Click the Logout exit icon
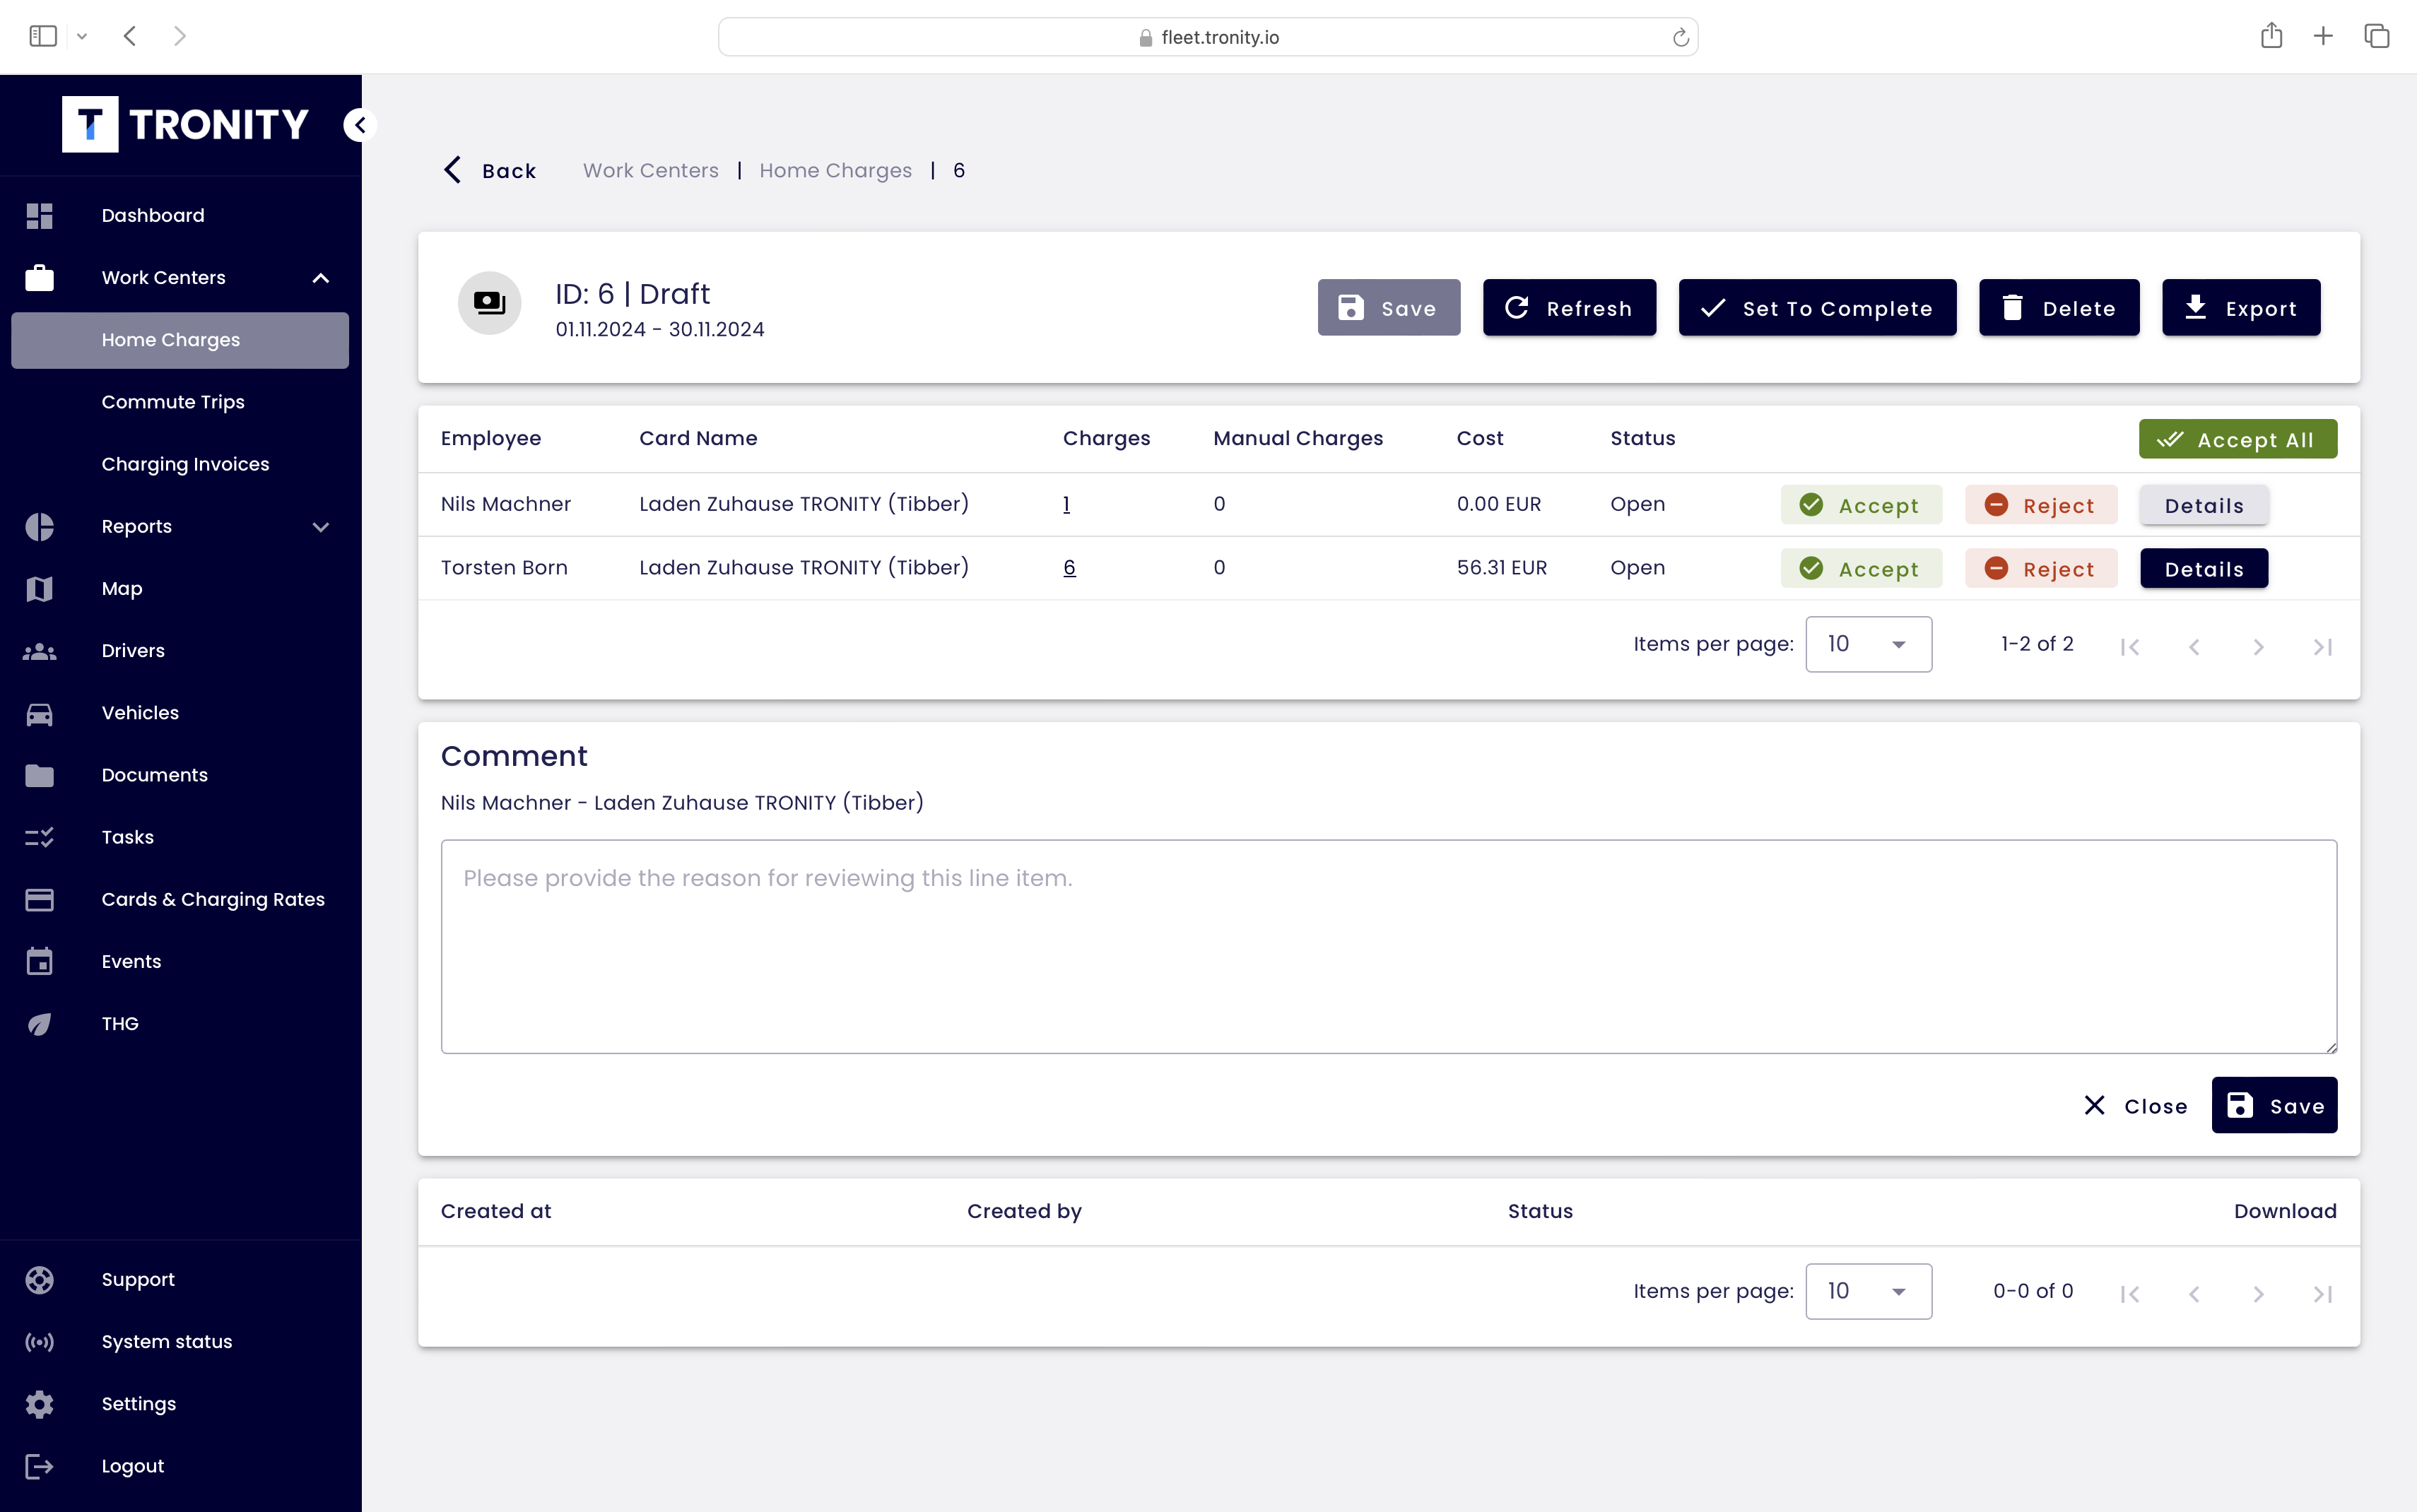 tap(39, 1466)
